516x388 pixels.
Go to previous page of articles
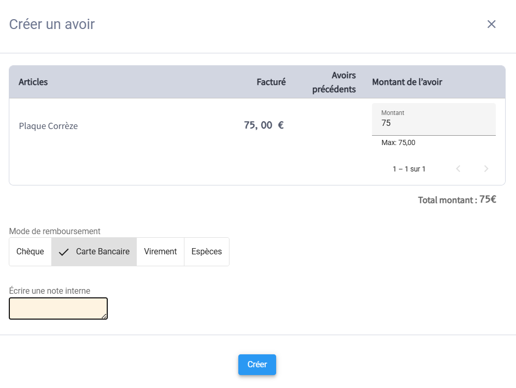[458, 169]
